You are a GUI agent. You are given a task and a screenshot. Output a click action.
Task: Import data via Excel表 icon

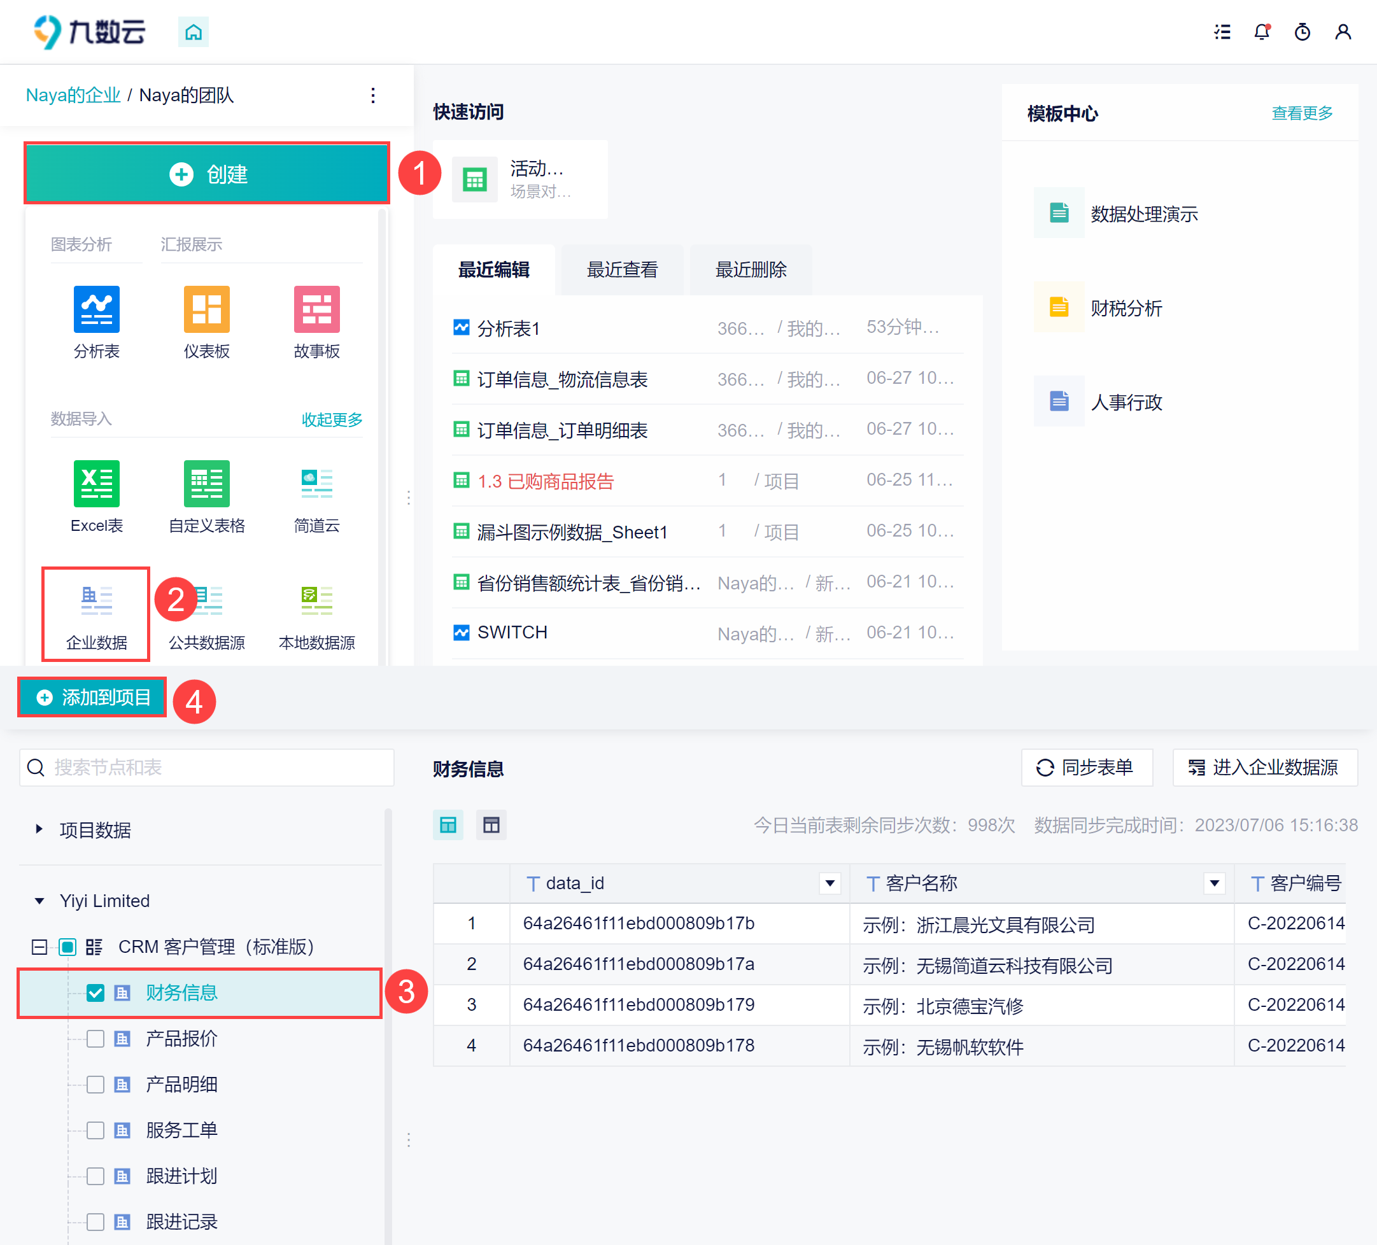(x=96, y=484)
